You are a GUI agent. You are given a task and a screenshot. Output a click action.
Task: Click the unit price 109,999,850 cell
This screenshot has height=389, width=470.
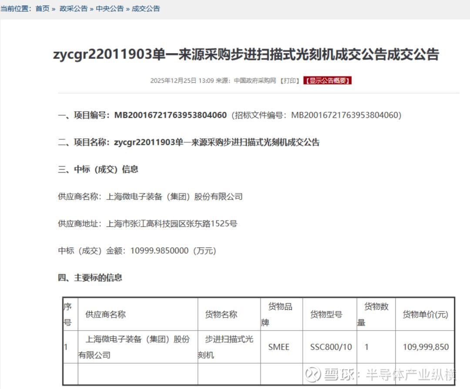coord(426,347)
